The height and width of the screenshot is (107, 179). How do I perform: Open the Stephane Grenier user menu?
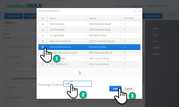click(158, 6)
